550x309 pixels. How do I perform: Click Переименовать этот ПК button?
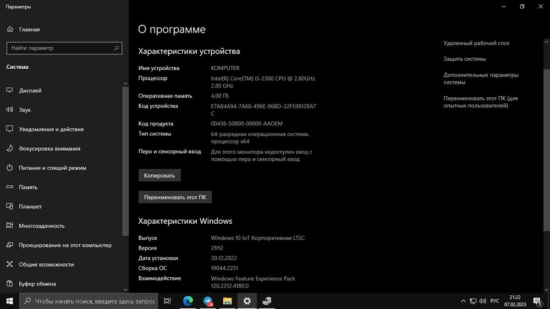175,197
